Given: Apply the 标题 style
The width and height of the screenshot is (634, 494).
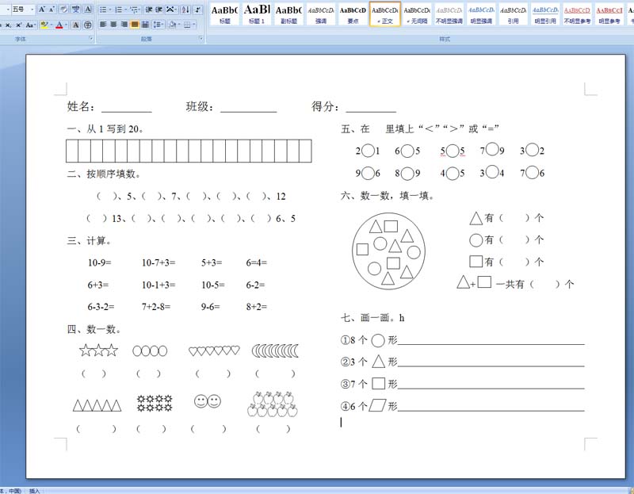Looking at the screenshot, I should (x=224, y=14).
